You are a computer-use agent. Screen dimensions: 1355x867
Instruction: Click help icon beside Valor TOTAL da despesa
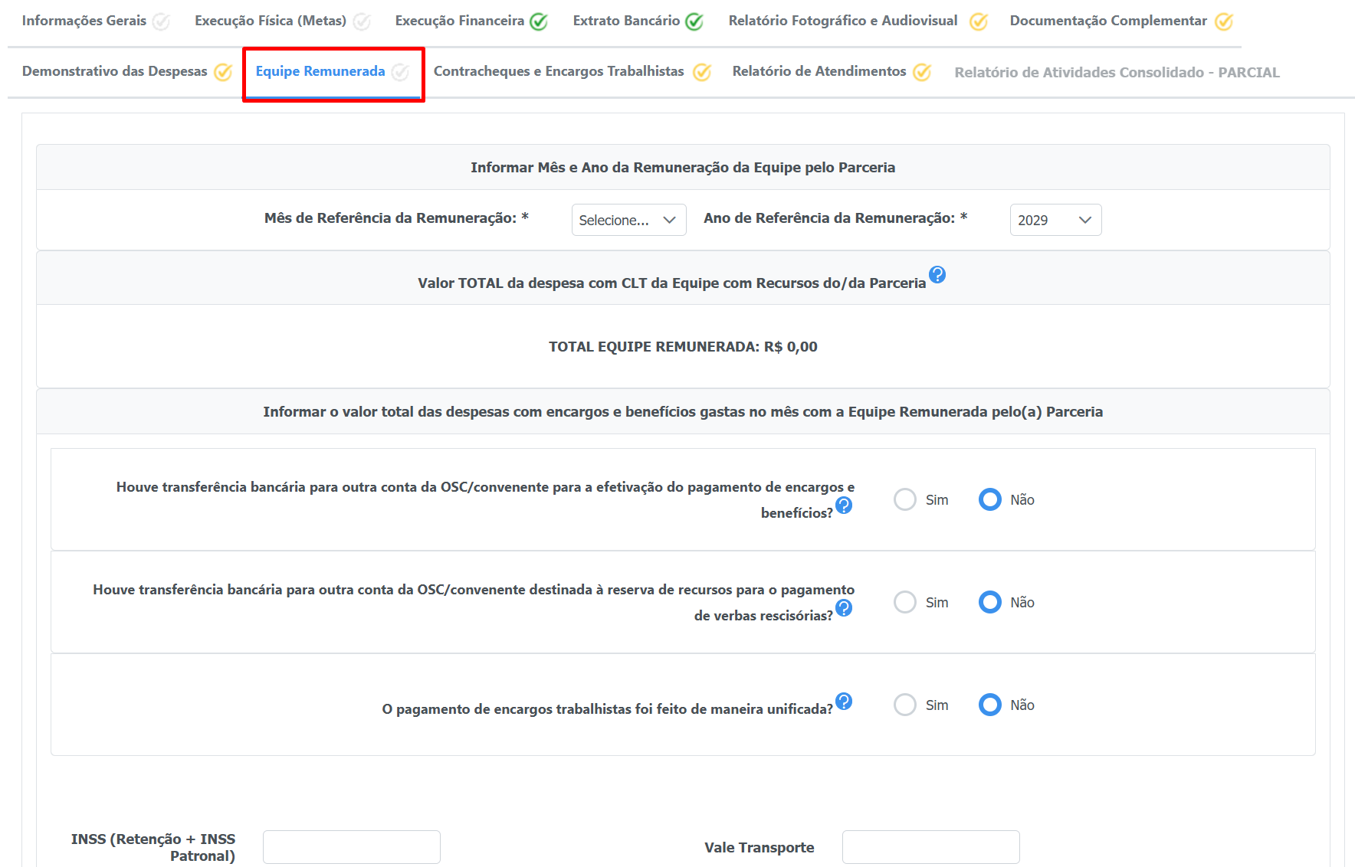[937, 275]
